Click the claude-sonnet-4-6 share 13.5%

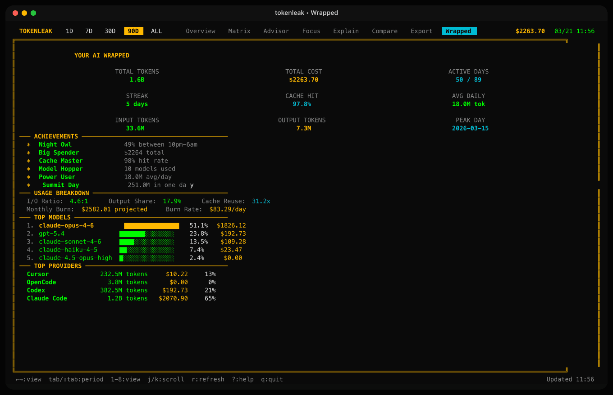(199, 242)
